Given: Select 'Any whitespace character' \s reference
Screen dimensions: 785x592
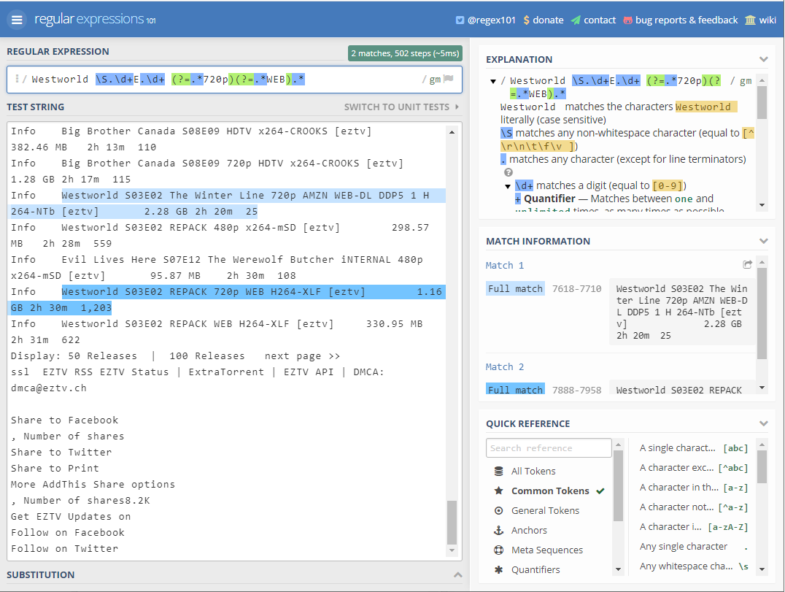Looking at the screenshot, I should (693, 566).
